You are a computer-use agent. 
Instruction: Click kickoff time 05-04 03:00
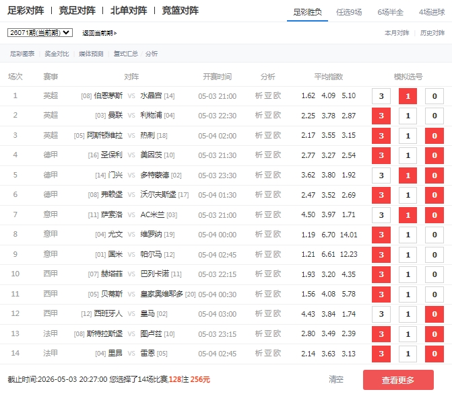click(x=218, y=314)
